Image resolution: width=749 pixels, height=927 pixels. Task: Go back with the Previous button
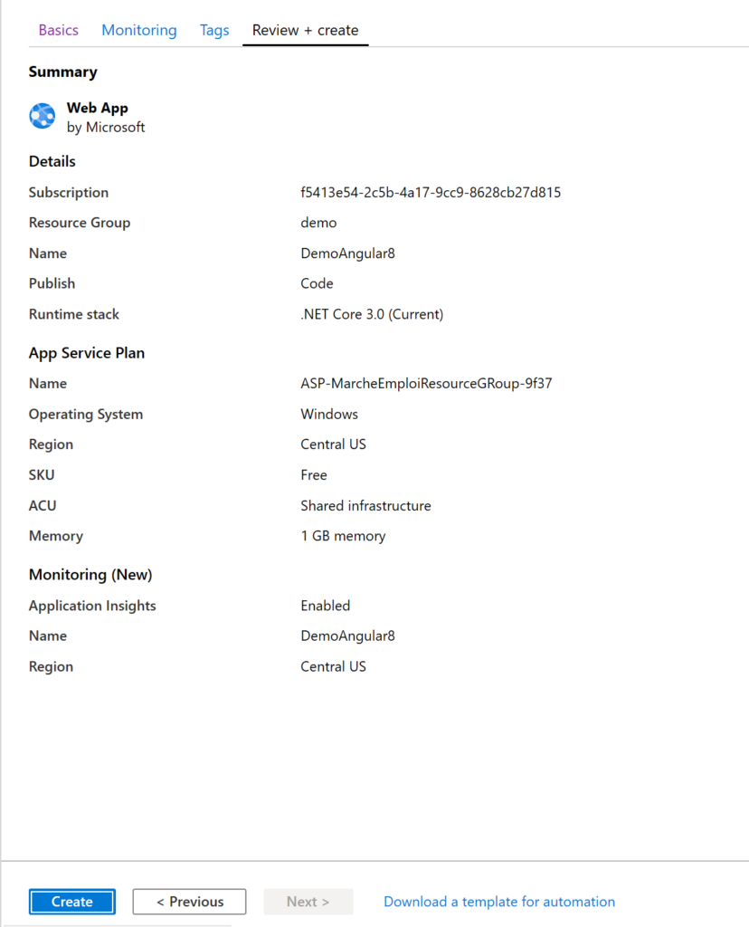point(190,902)
